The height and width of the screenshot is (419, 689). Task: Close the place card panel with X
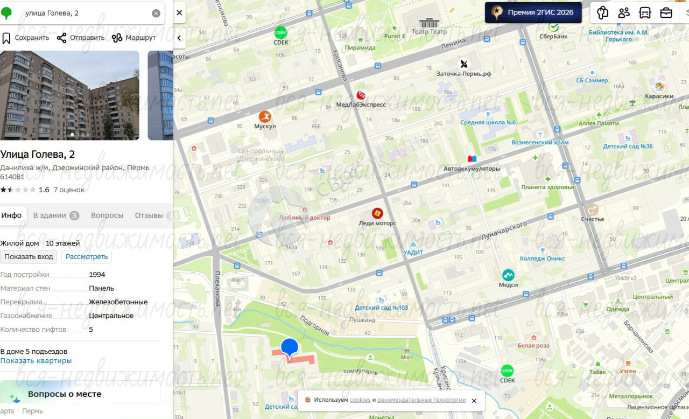pyautogui.click(x=179, y=12)
